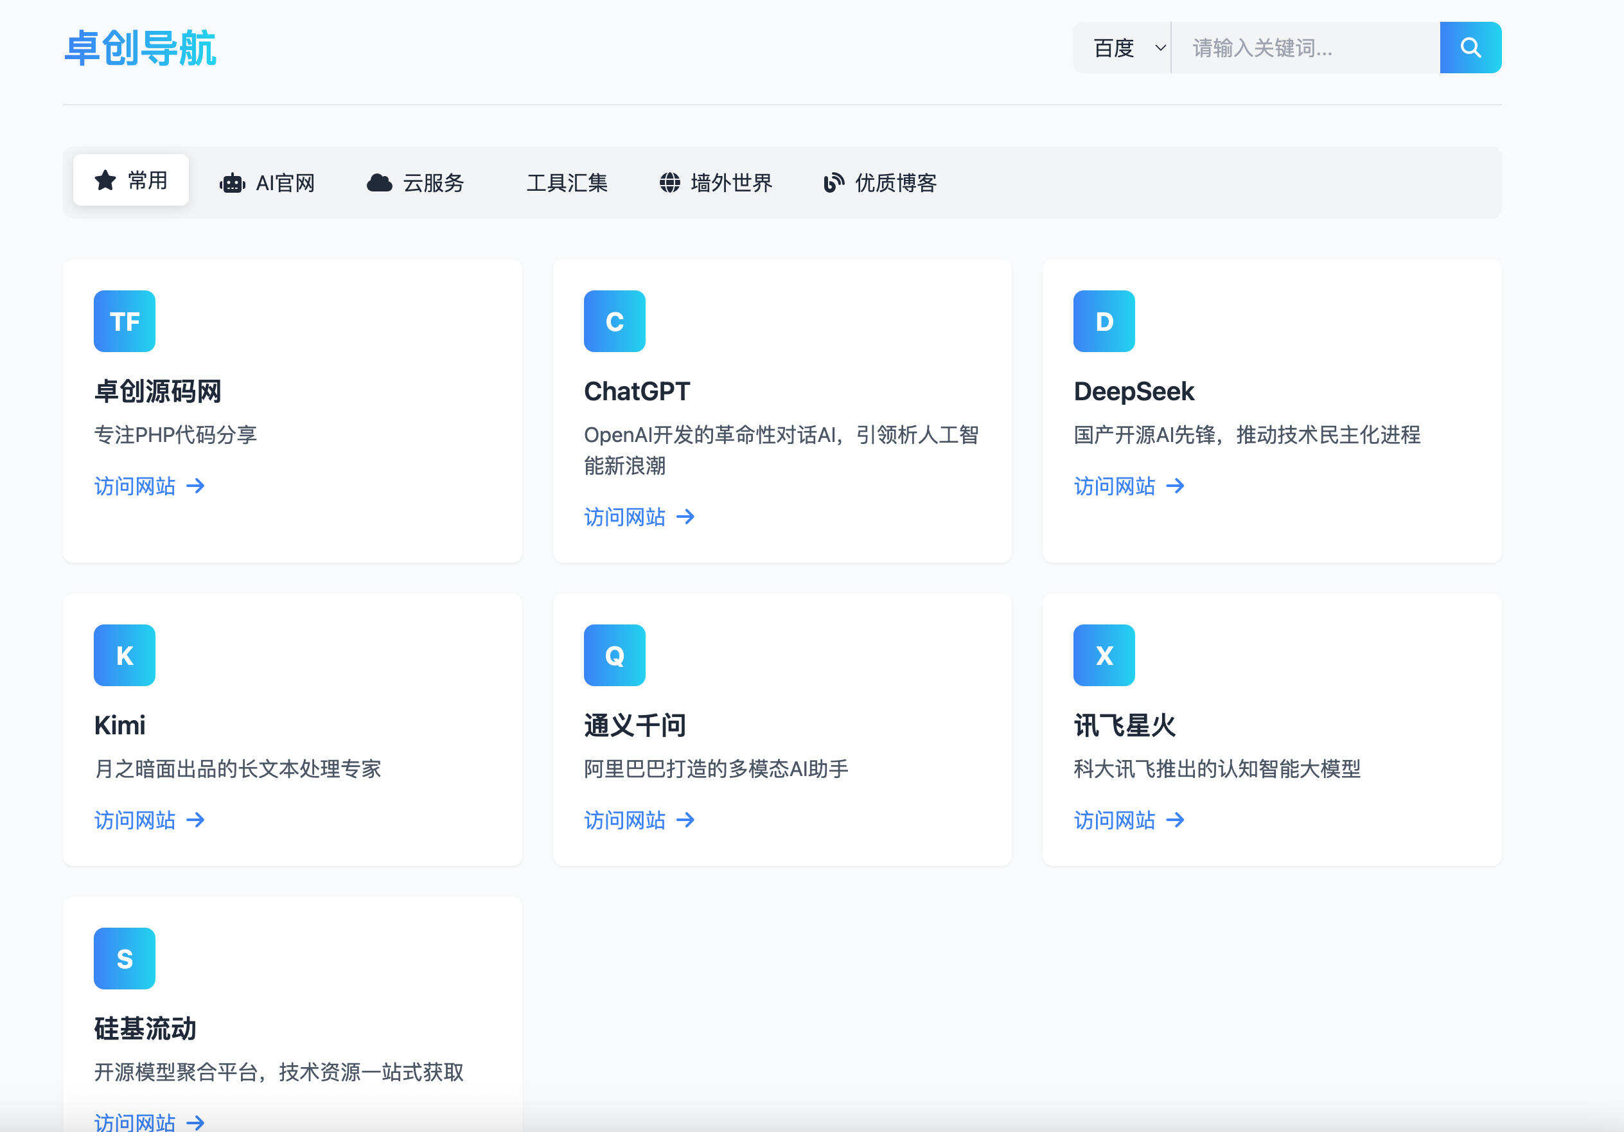Viewport: 1624px width, 1132px height.
Task: Open 访问网站 link under ChatGPT
Action: (x=626, y=517)
